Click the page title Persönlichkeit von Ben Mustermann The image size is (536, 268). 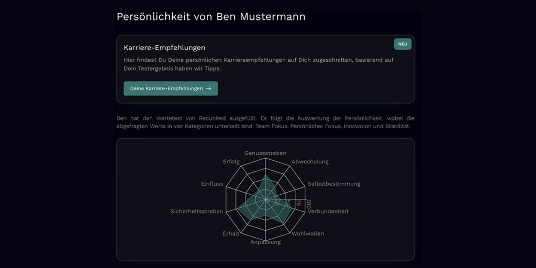click(211, 16)
